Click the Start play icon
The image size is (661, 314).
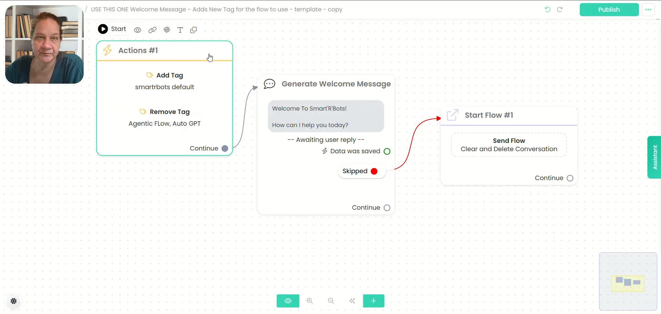[x=103, y=29]
